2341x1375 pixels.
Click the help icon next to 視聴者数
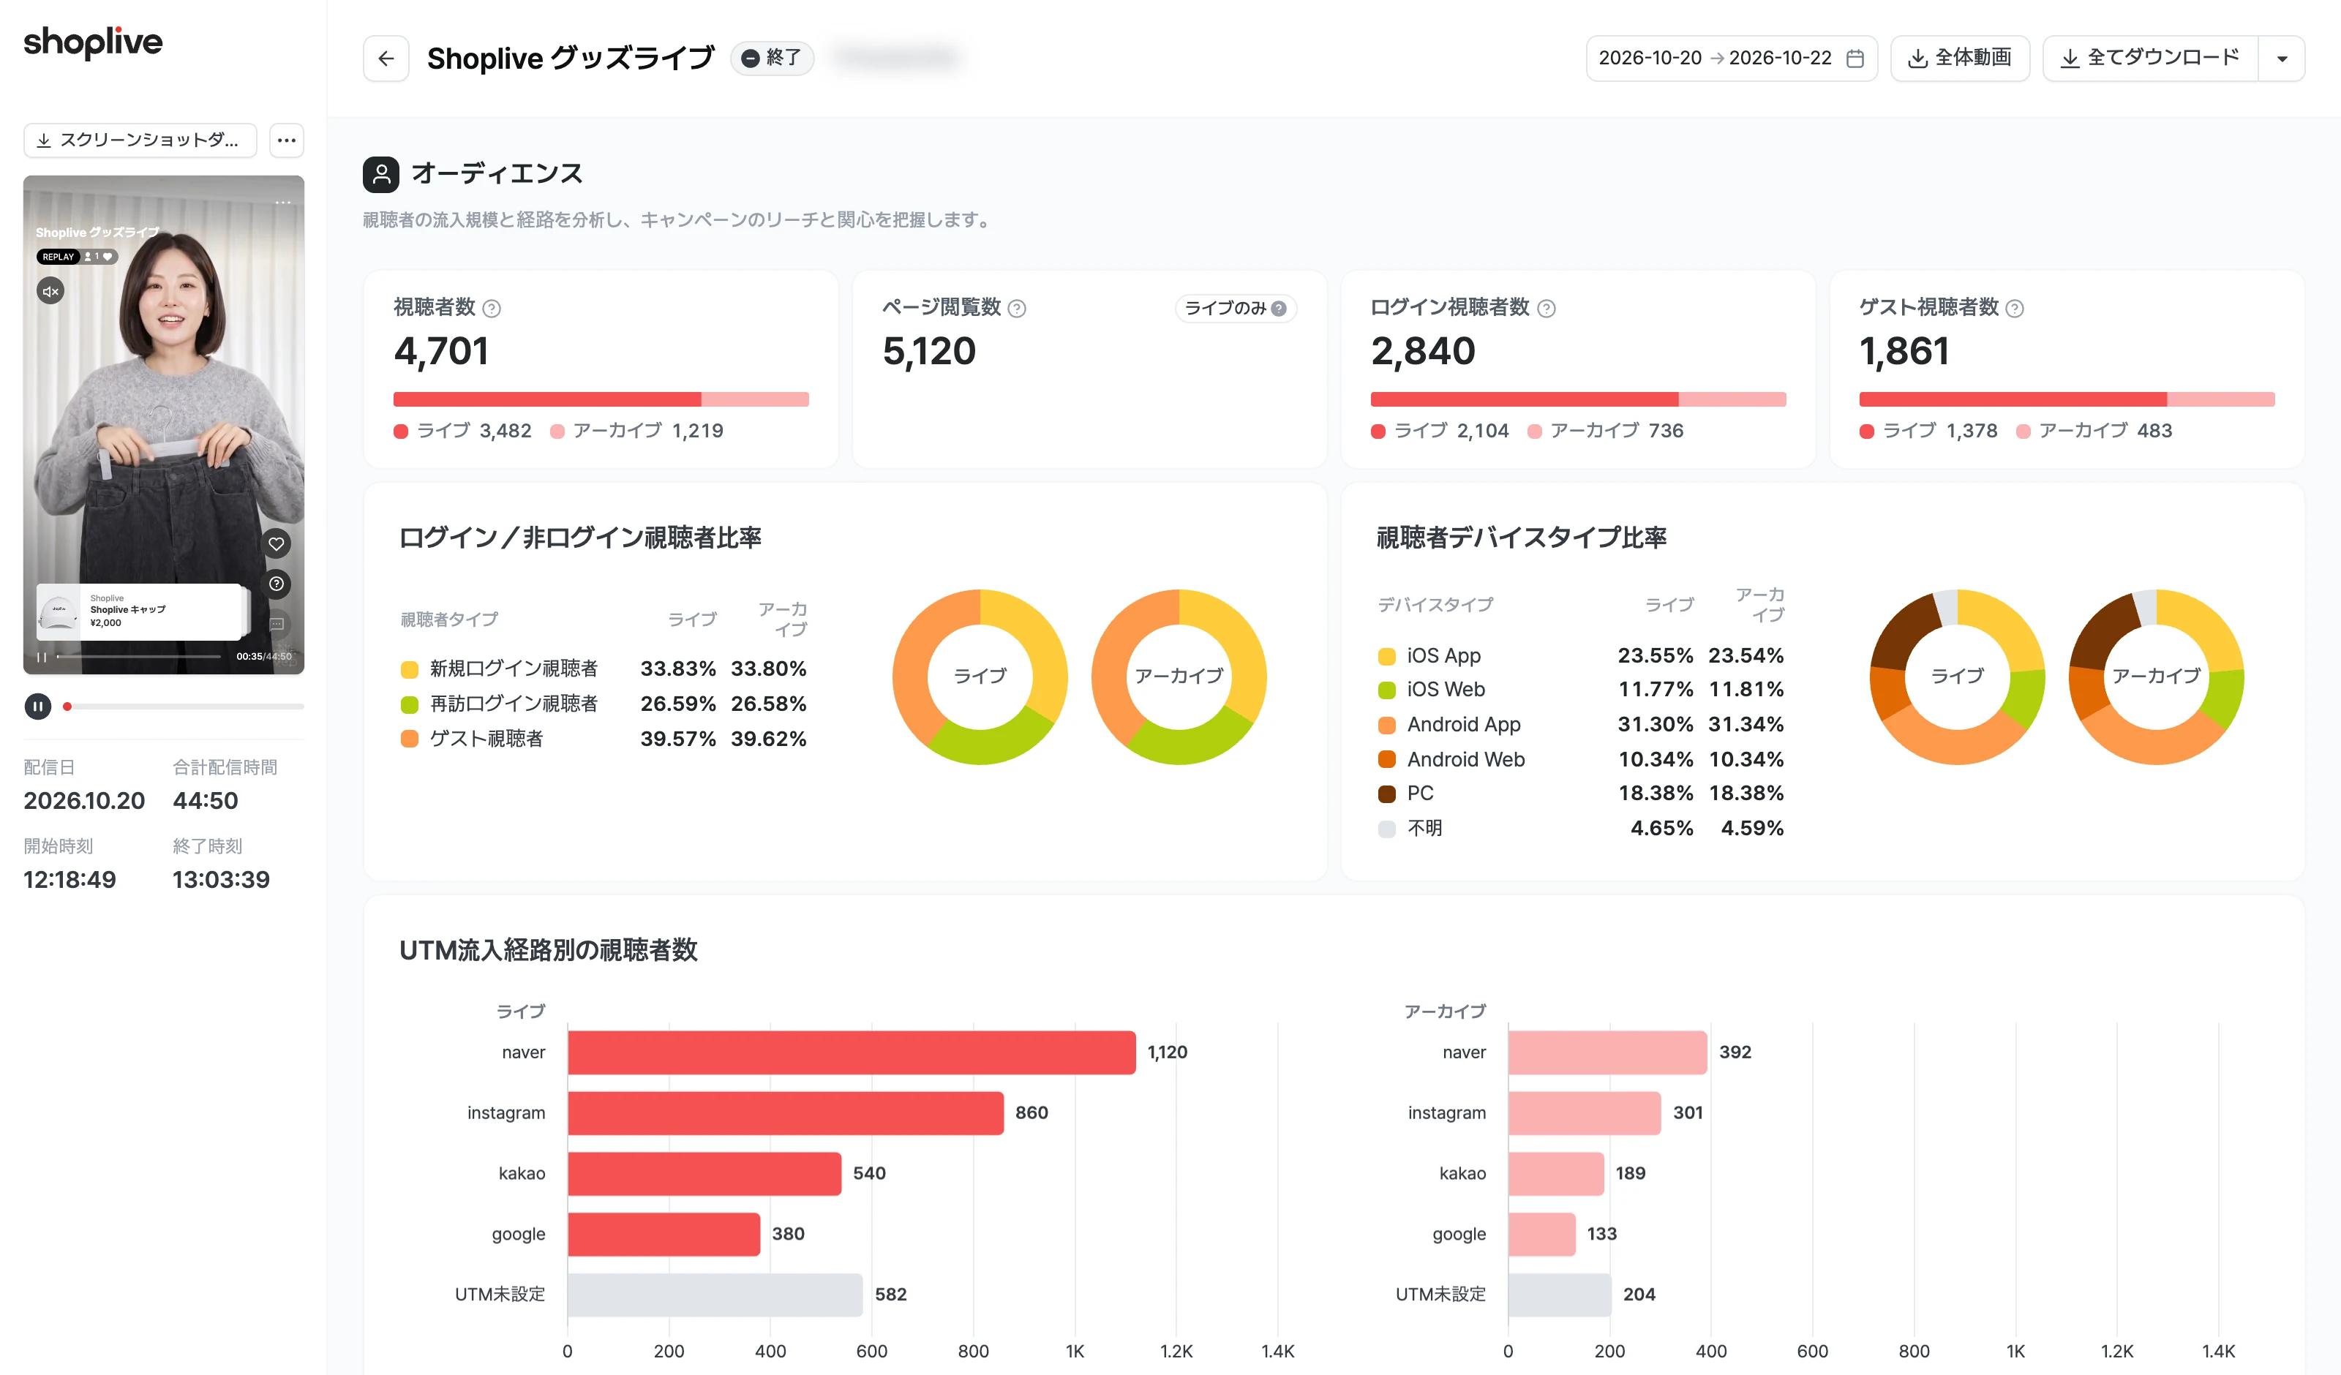click(492, 309)
